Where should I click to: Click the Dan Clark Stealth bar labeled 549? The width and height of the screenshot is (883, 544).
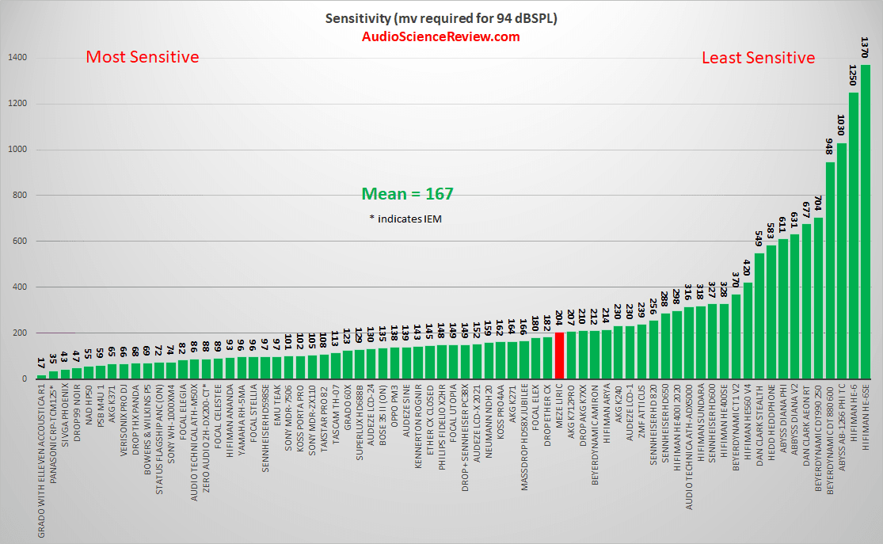[759, 316]
